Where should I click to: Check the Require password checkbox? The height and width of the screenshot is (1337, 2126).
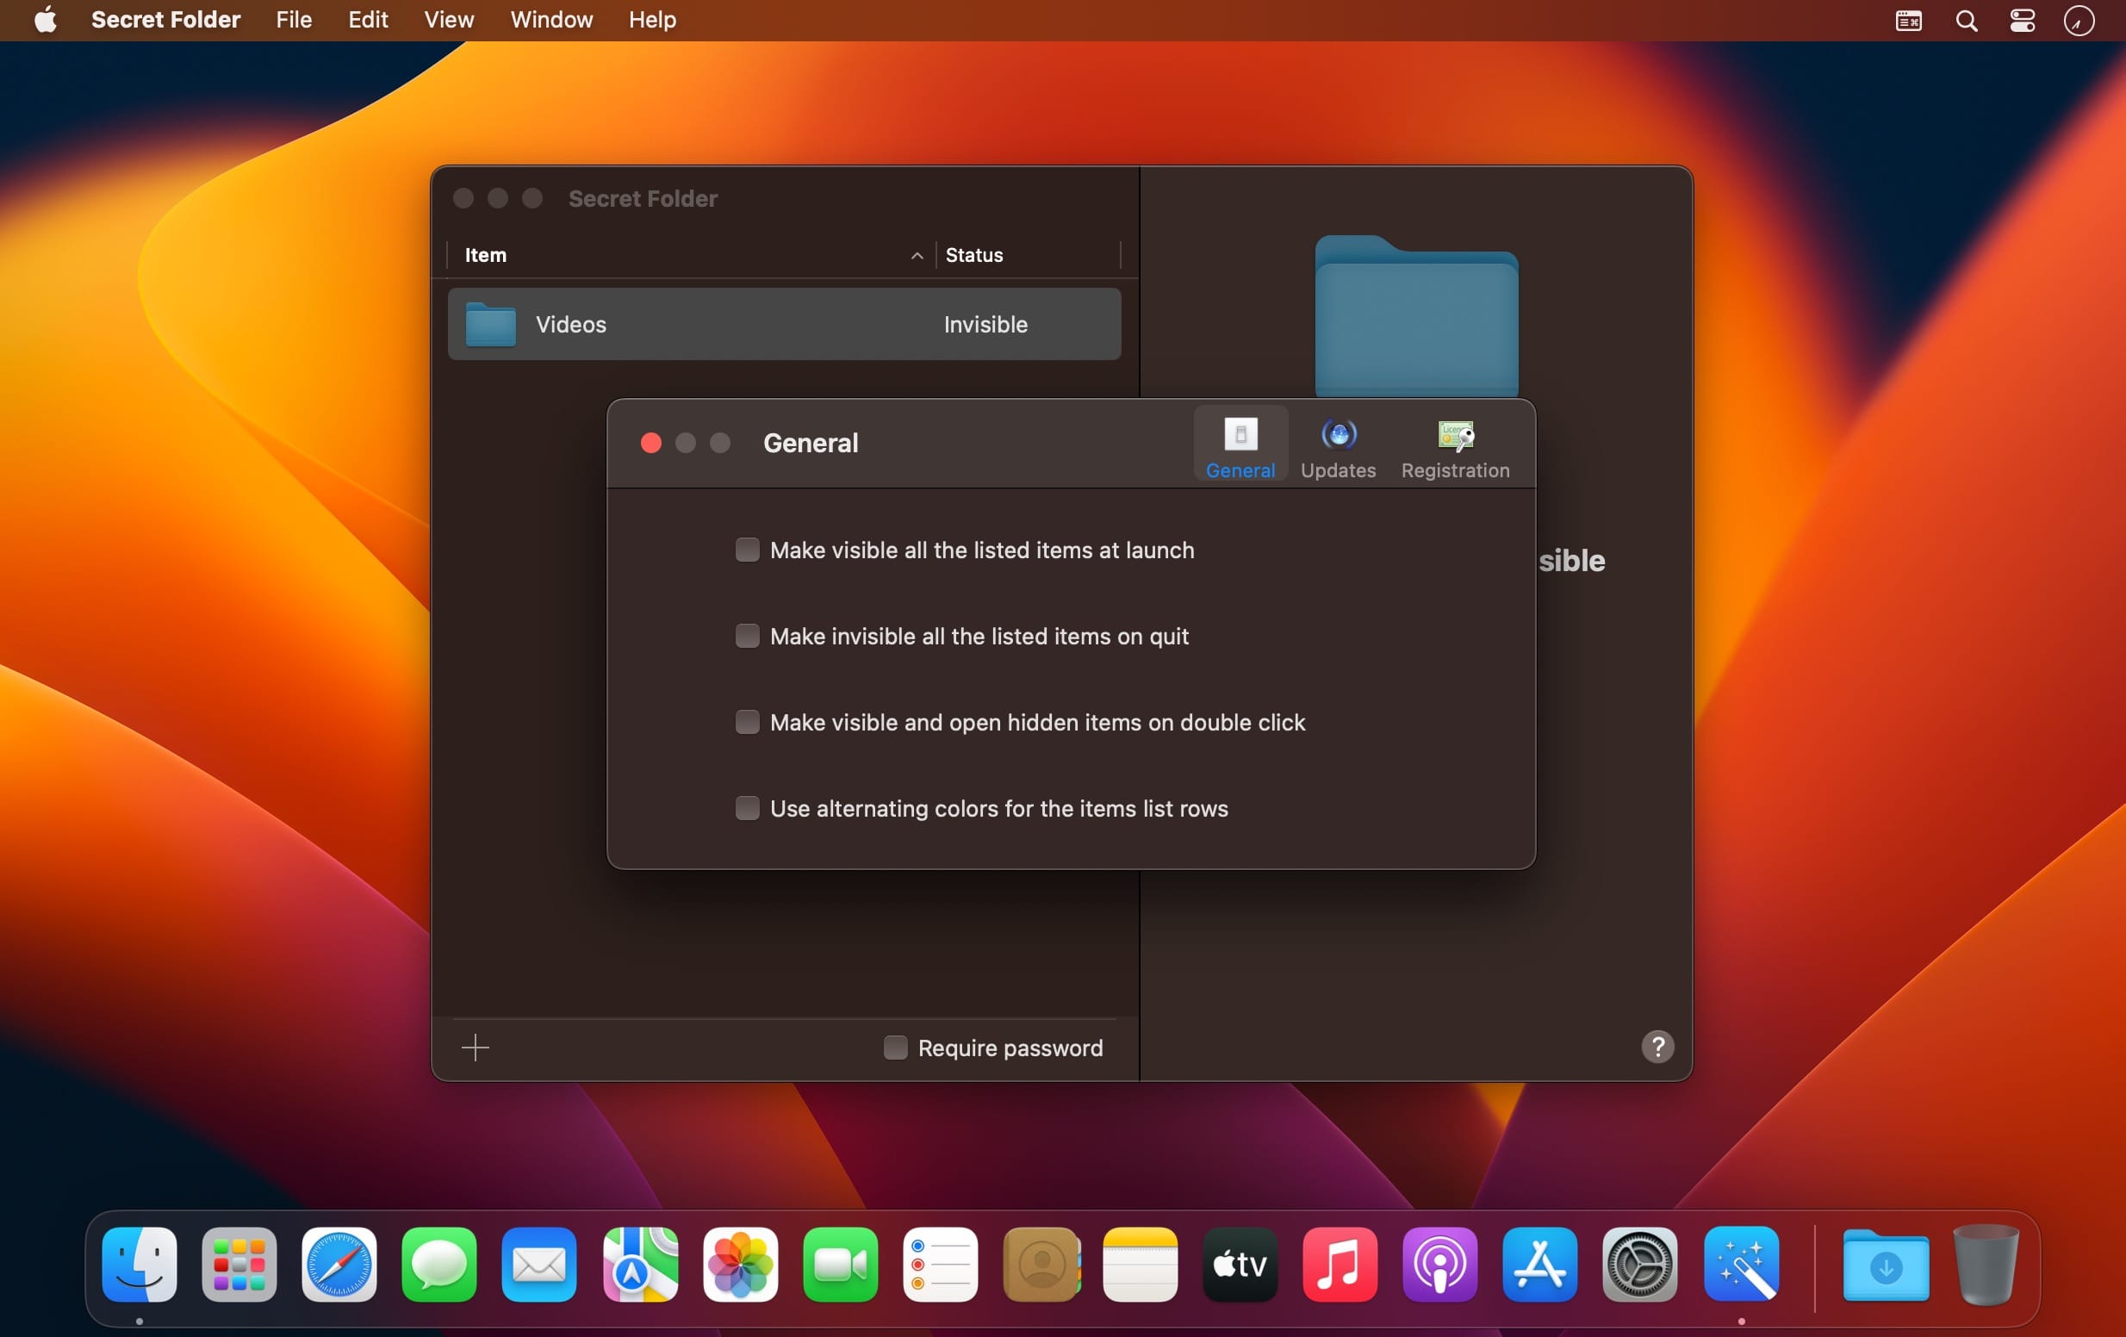895,1048
